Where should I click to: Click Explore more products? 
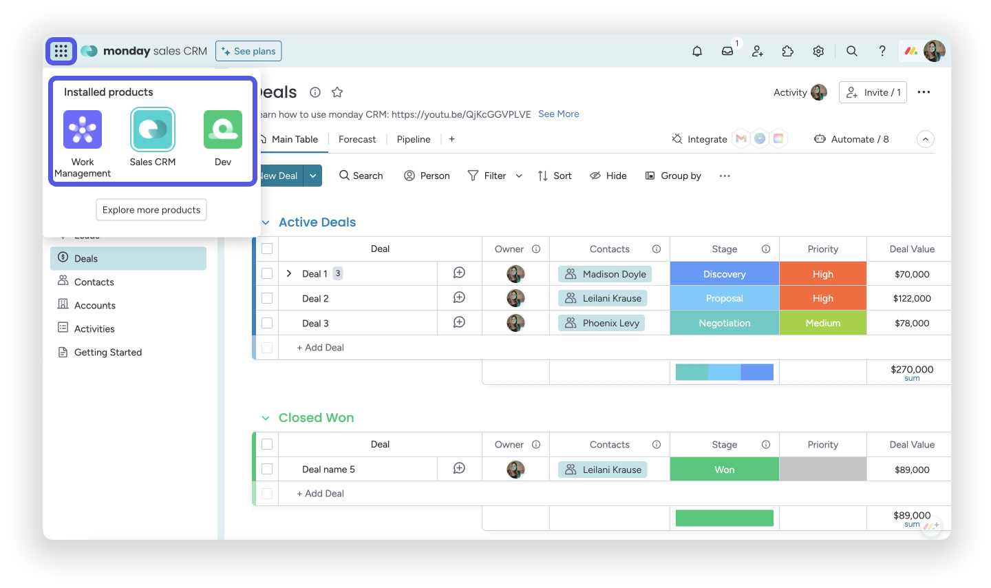pos(151,210)
